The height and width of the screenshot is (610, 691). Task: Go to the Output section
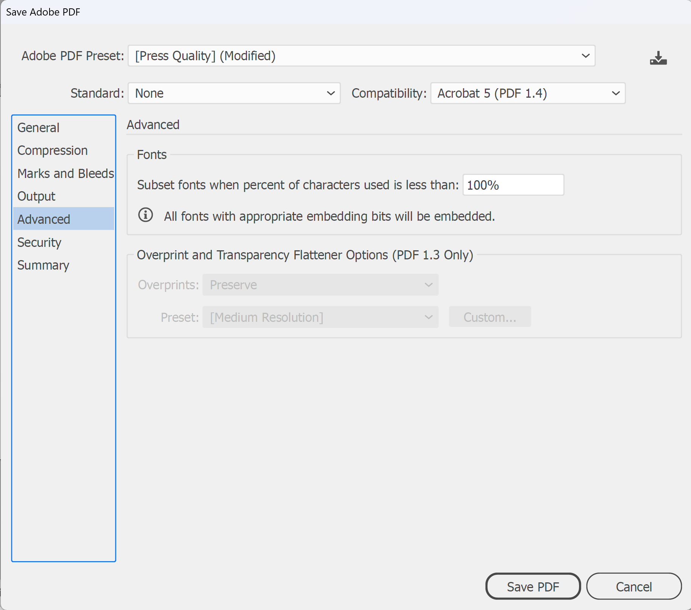point(64,196)
